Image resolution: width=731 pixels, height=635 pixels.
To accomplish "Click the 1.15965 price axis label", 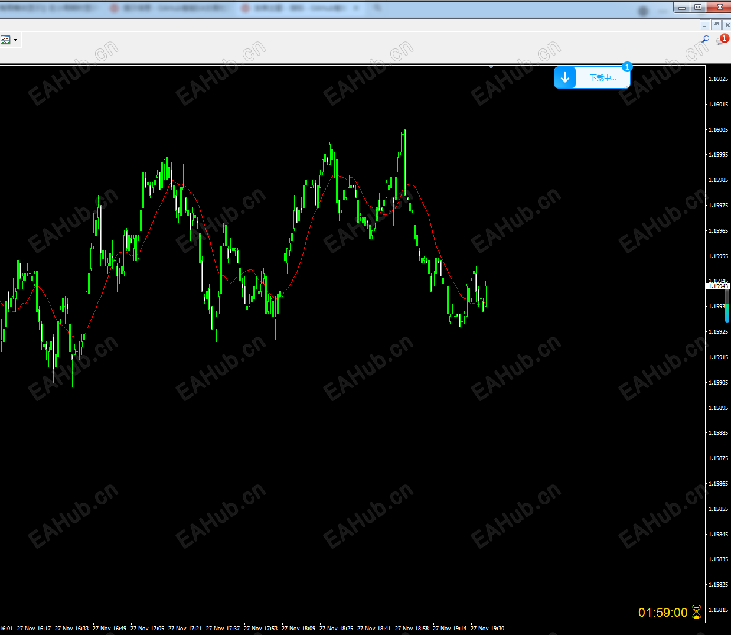I will [718, 231].
